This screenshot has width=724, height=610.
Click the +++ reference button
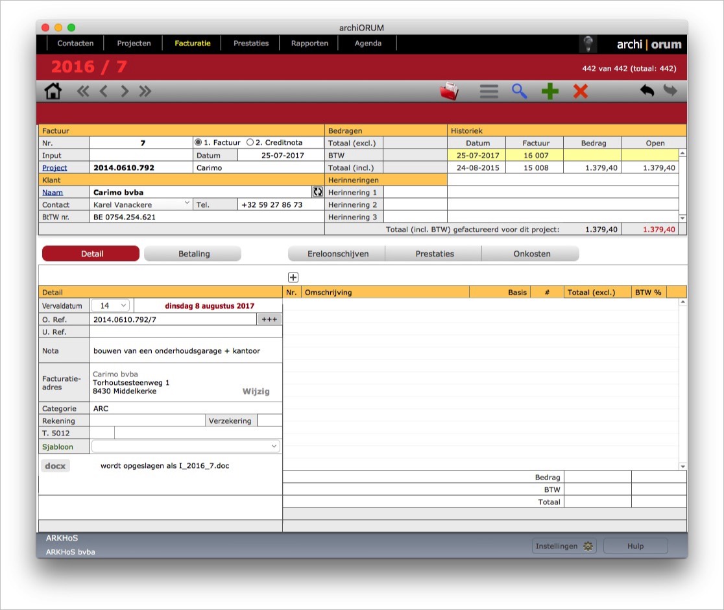(269, 319)
